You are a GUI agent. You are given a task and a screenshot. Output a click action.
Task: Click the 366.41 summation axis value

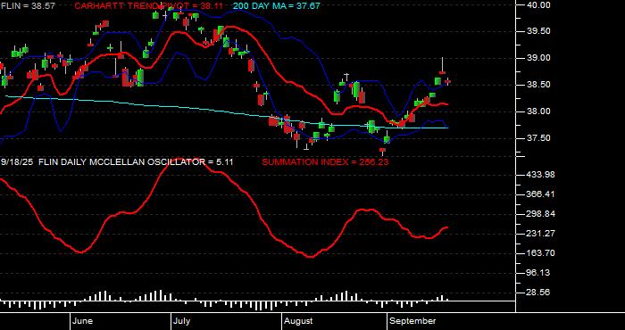[540, 194]
